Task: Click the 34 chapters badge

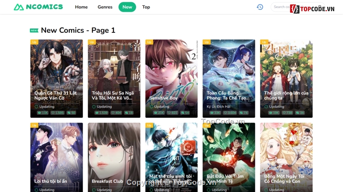Action: pyautogui.click(x=300, y=113)
